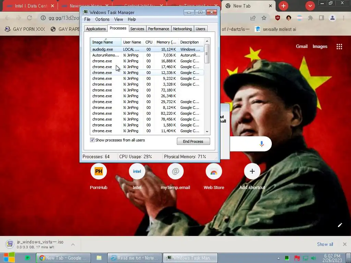This screenshot has width=351, height=263.
Task: Open a new tab with plus button
Action: pyautogui.click(x=283, y=6)
